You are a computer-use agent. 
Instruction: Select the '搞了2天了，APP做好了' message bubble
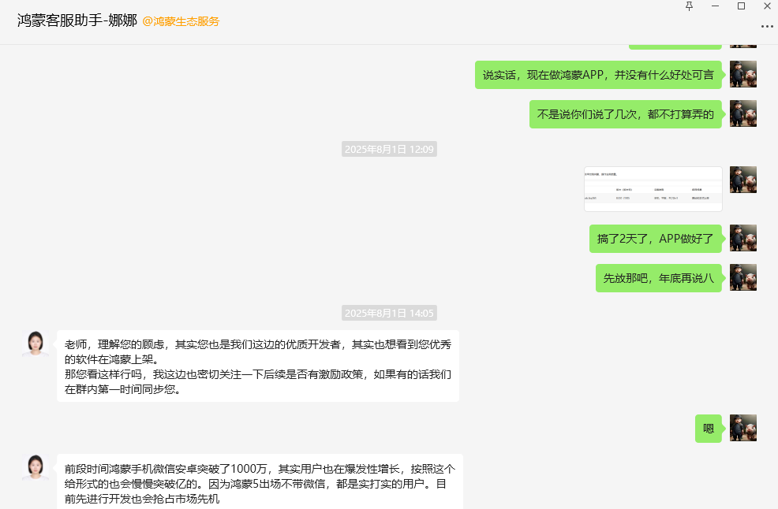(655, 239)
